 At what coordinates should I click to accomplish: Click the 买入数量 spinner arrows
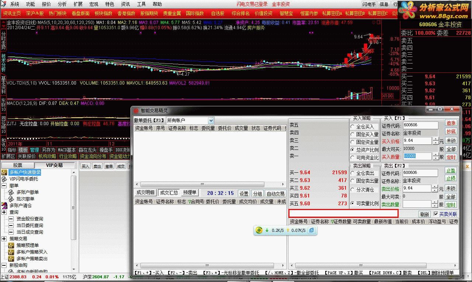coord(435,157)
